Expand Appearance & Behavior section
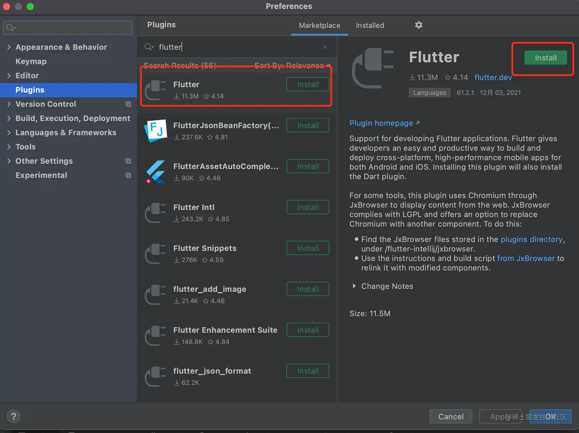579x433 pixels. coord(9,47)
